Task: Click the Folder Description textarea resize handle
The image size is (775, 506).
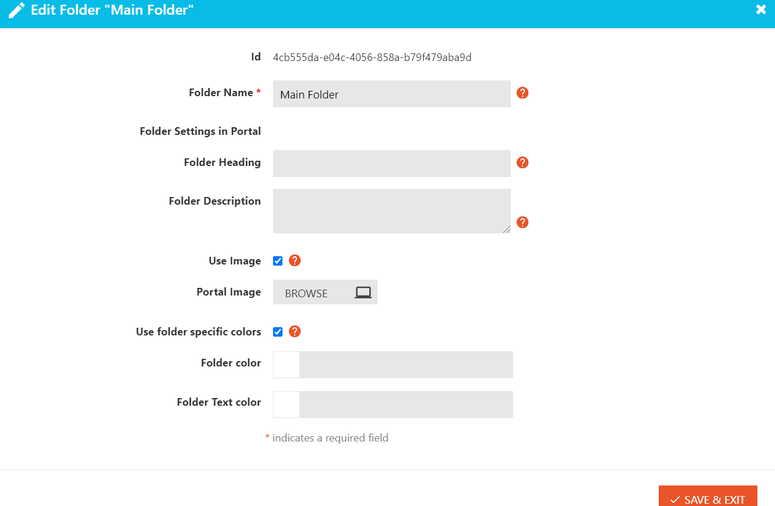Action: coord(506,229)
